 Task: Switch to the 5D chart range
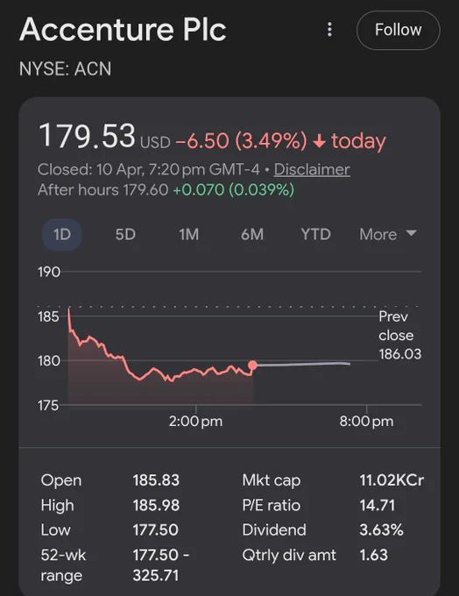coord(125,234)
